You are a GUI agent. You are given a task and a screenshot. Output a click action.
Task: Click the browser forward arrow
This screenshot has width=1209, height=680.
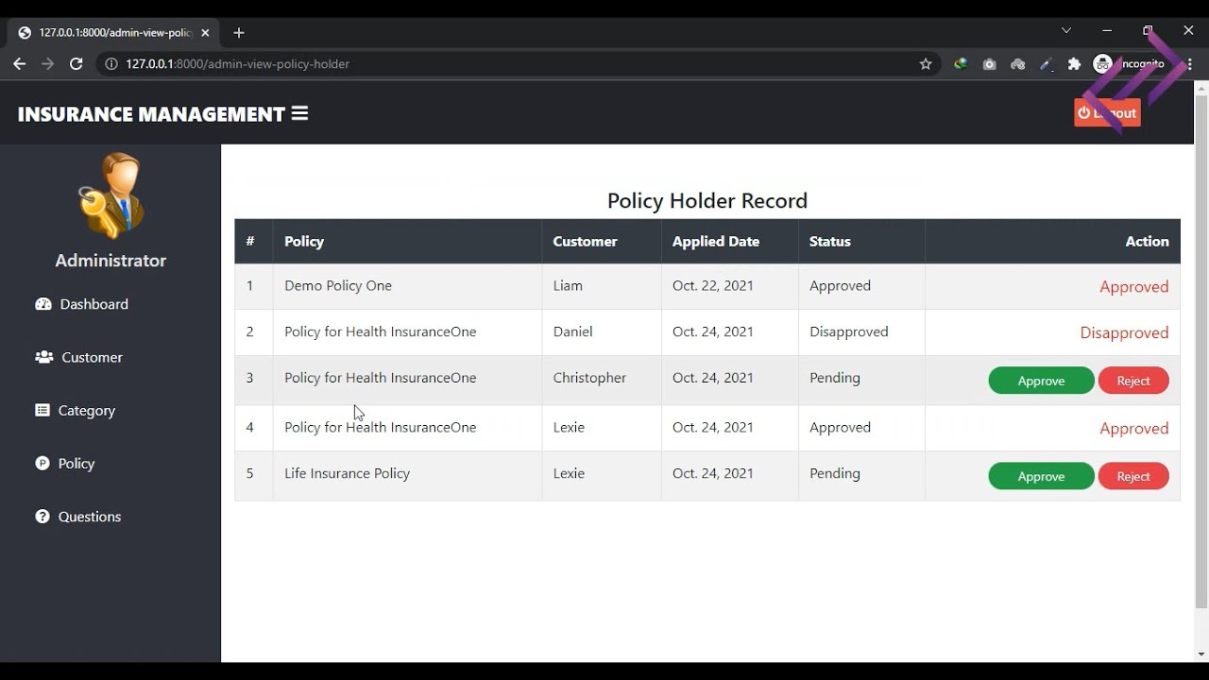click(47, 64)
